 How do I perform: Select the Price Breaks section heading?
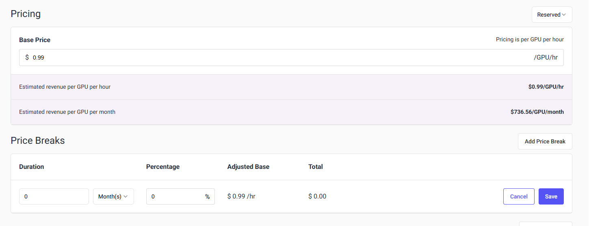[x=38, y=141]
